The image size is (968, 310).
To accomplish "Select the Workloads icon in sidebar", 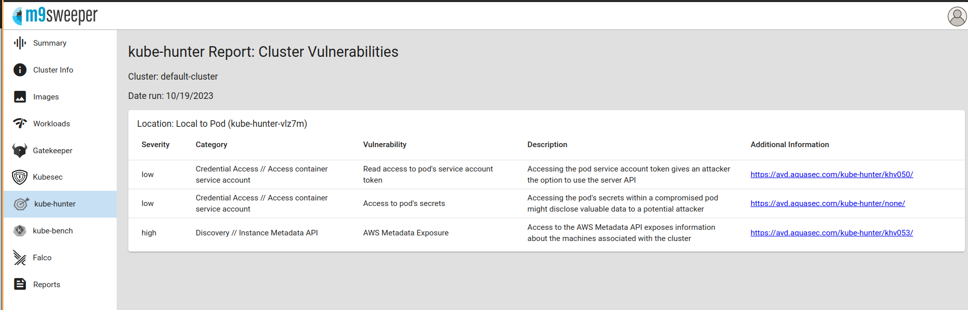I will pos(20,123).
